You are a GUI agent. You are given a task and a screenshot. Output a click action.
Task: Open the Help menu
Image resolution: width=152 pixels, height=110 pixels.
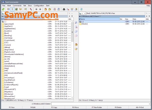point(148,6)
